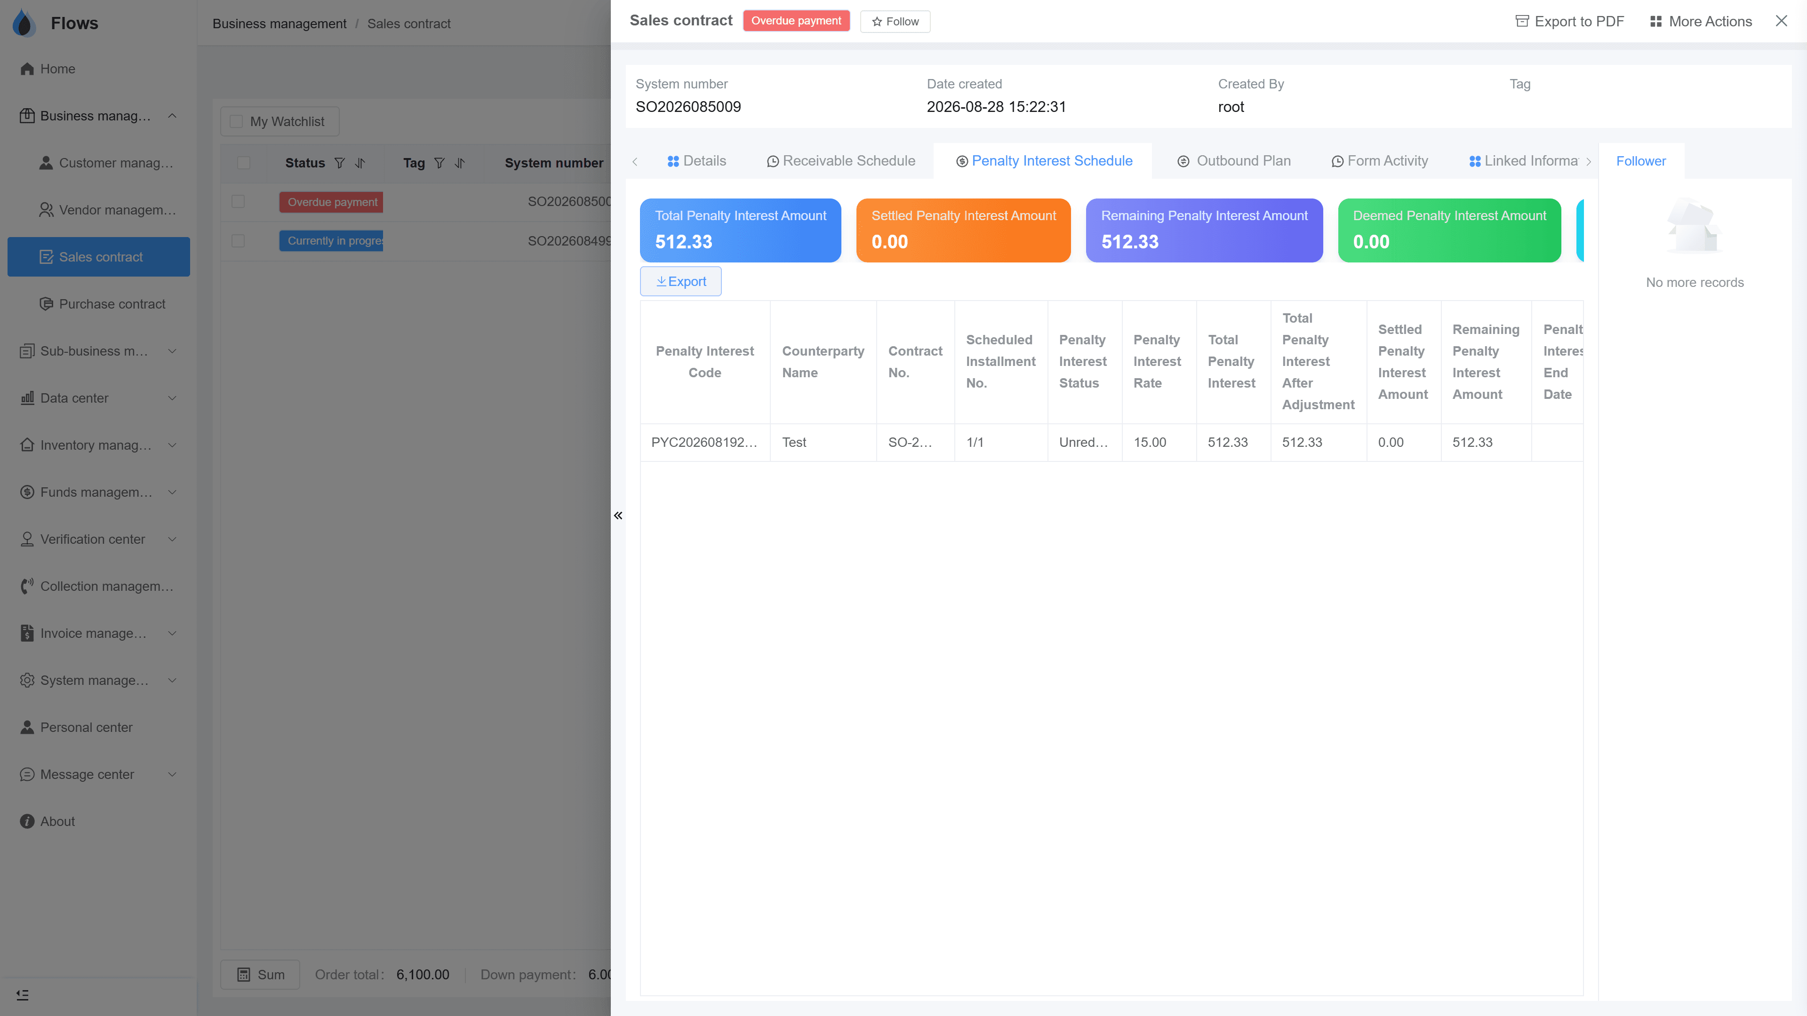Expand the Verification center menu

[x=172, y=539]
